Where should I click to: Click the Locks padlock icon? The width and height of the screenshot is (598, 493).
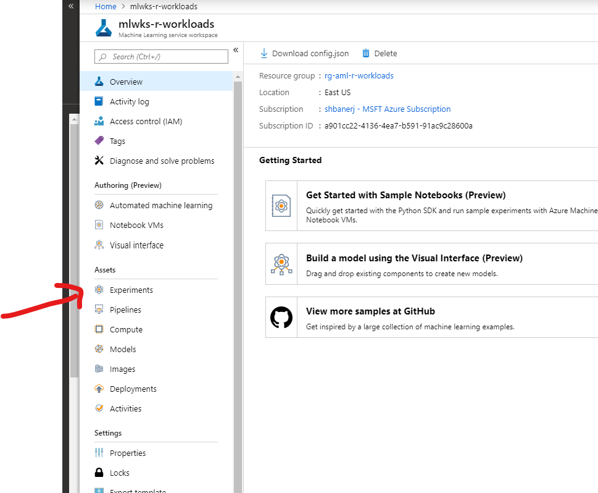(99, 473)
